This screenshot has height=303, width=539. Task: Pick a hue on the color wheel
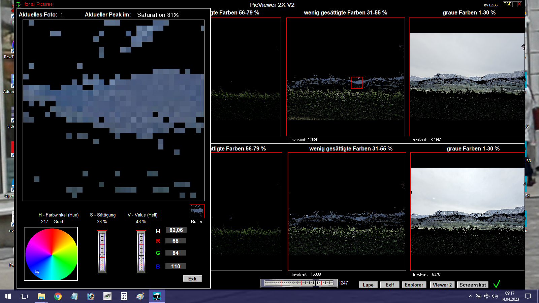tap(51, 254)
